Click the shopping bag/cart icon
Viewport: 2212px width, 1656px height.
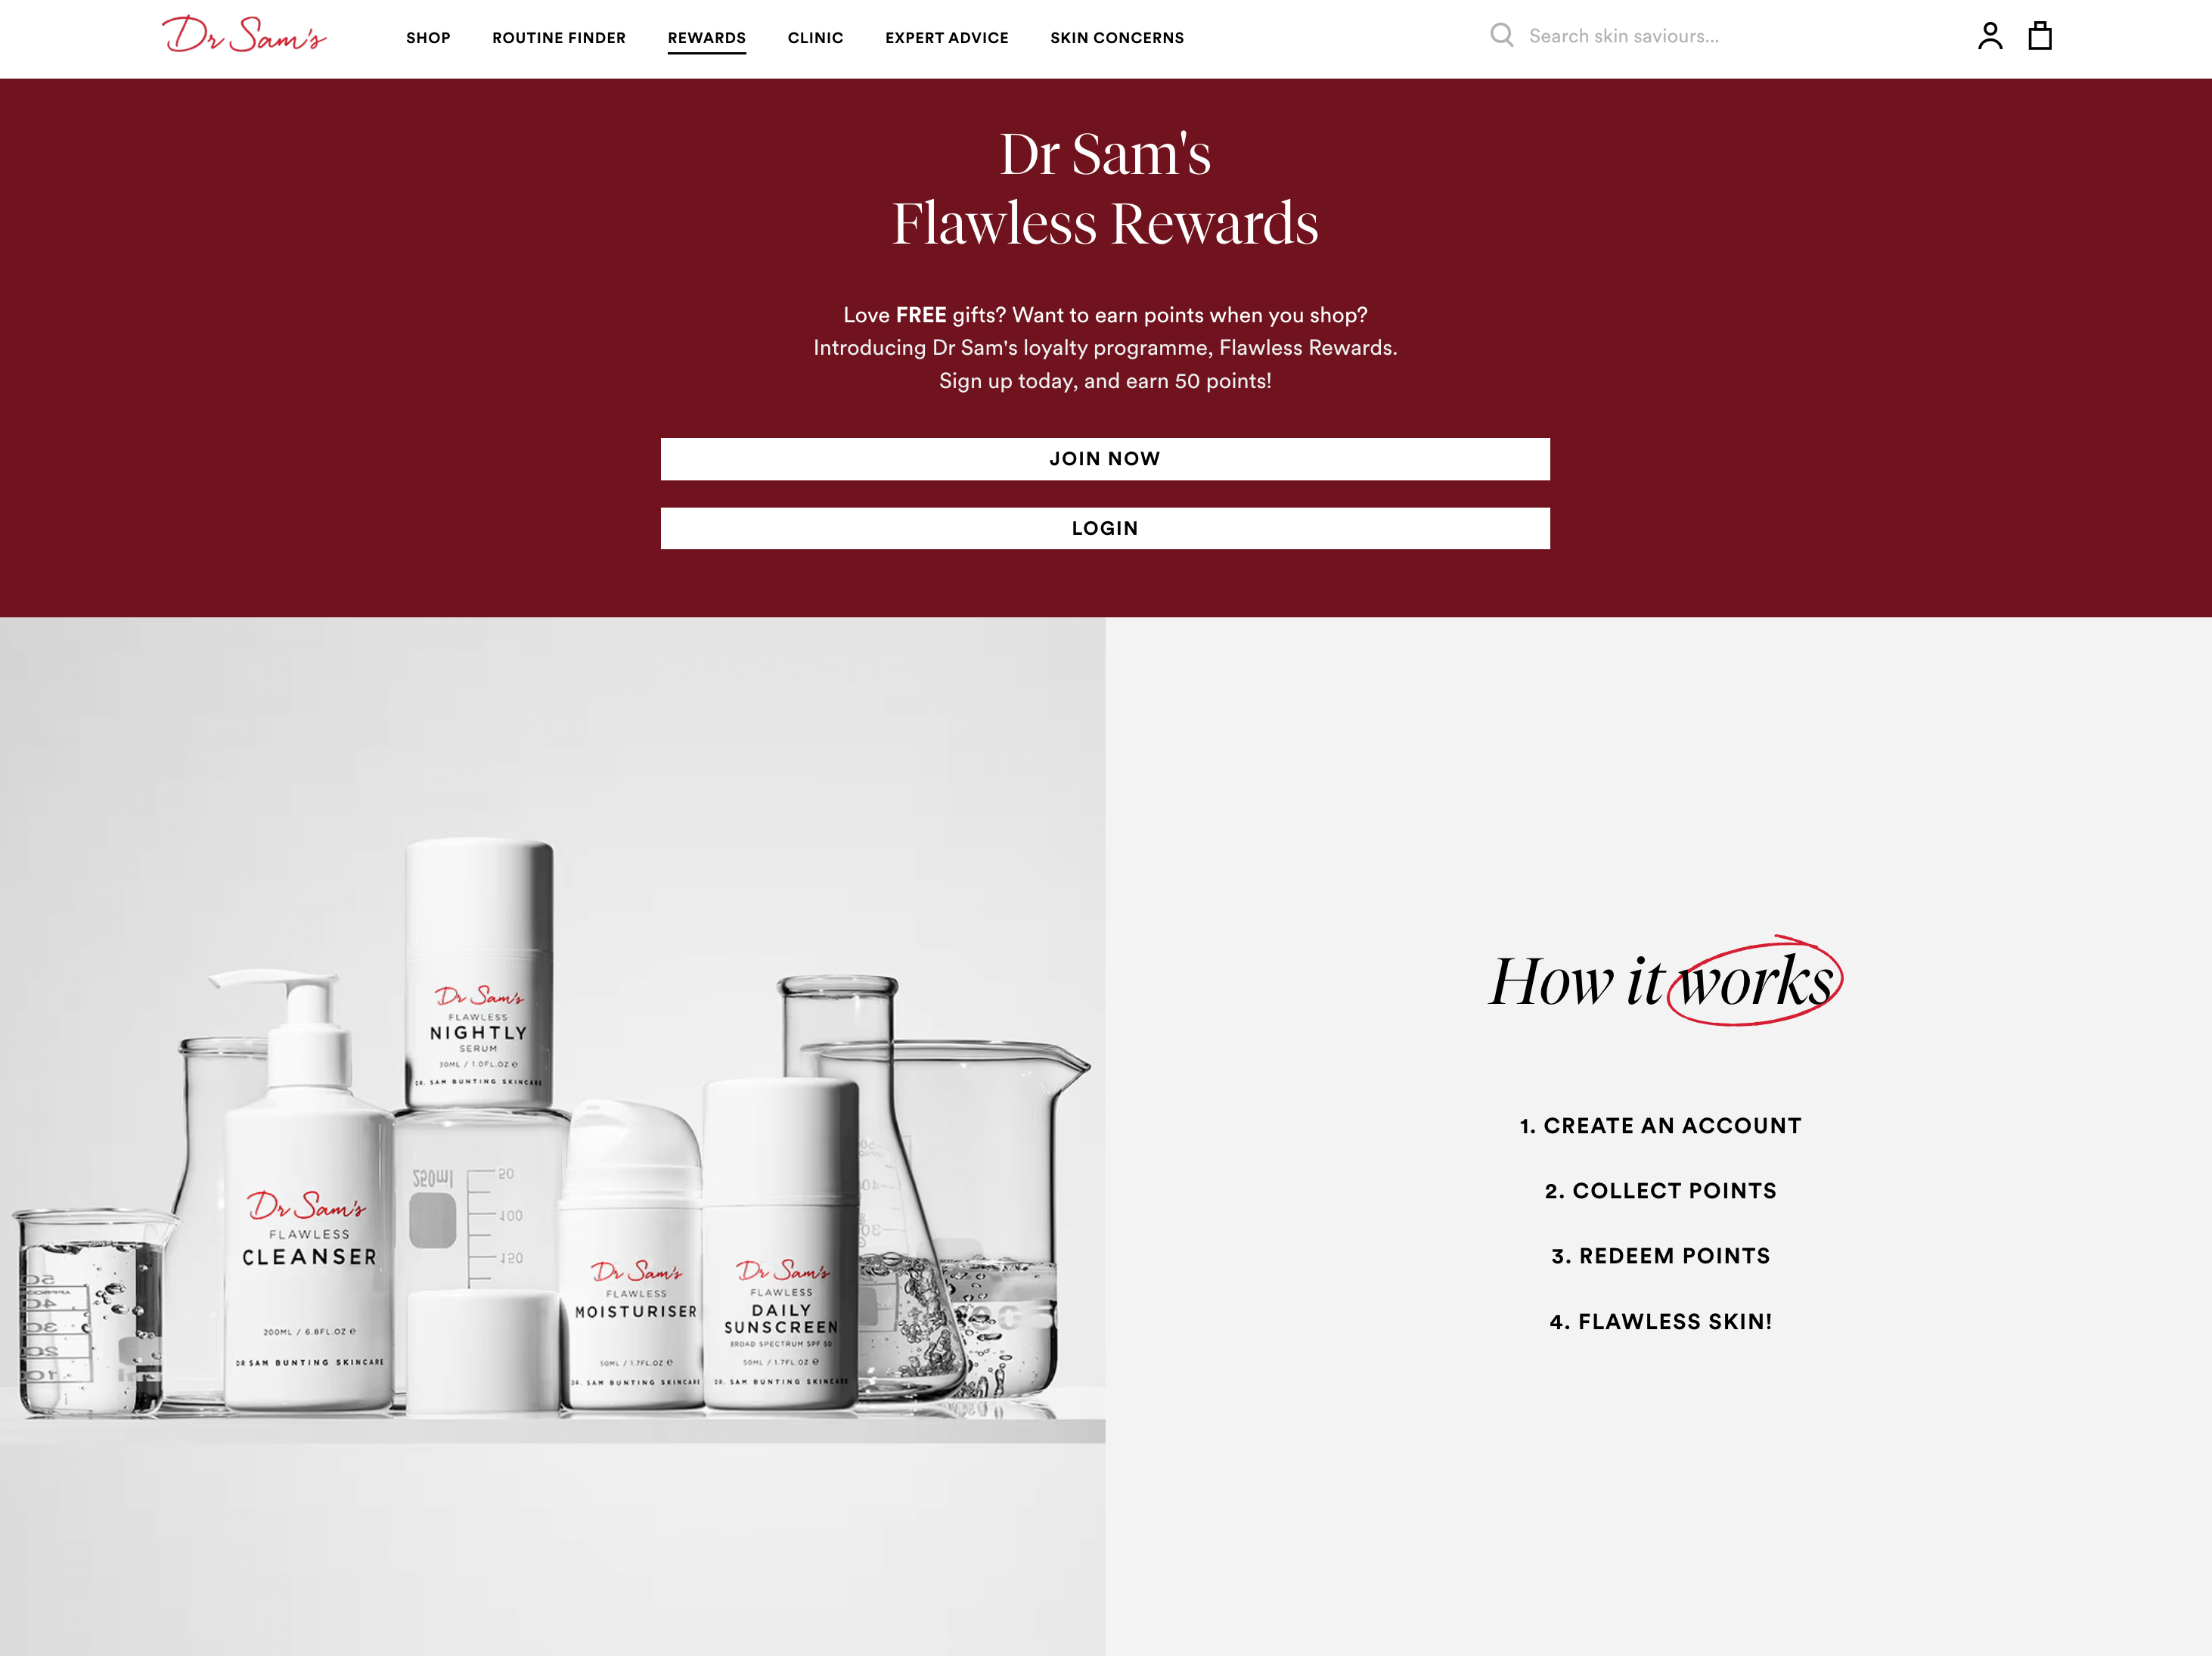(2040, 35)
